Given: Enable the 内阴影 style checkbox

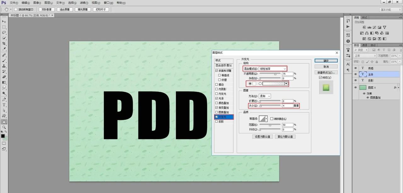Looking at the screenshot, I should [x=216, y=89].
